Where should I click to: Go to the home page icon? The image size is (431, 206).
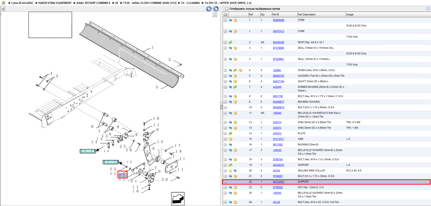coord(3,3)
